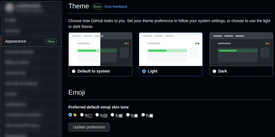Open the Give feedback link
Screen dimensions: 275x137
coord(116,7)
